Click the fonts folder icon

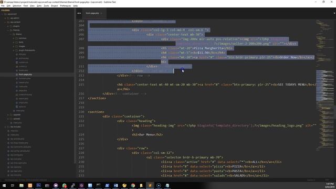click(x=17, y=42)
